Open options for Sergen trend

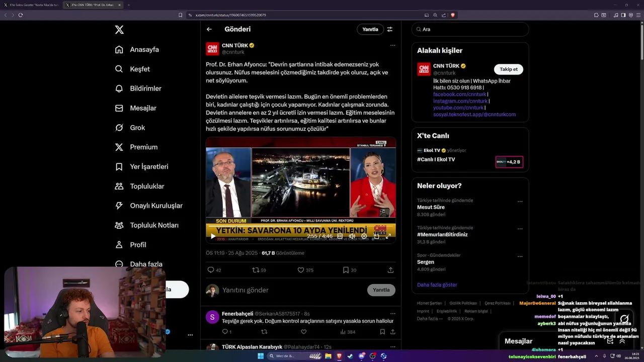point(520,256)
